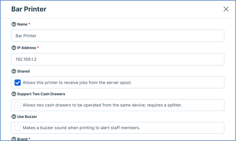Click the 'Allows two cash drawers' description text

click(x=103, y=105)
